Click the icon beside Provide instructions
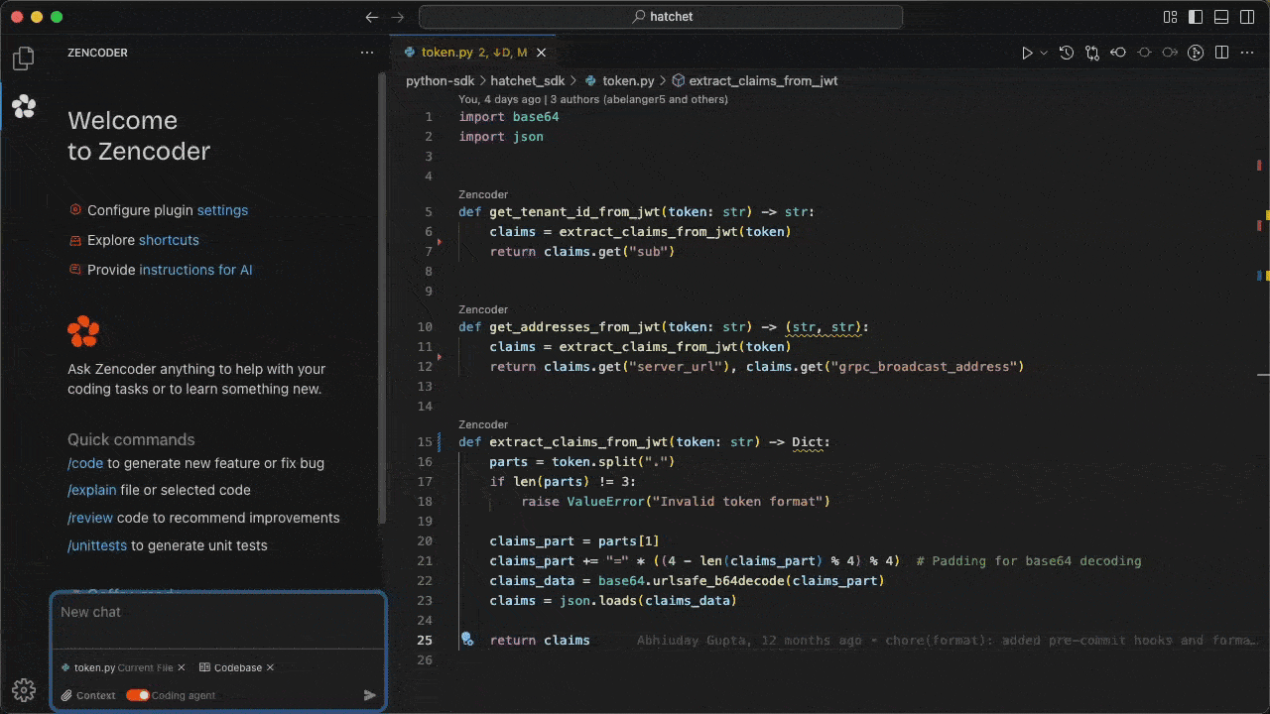 pyautogui.click(x=75, y=270)
